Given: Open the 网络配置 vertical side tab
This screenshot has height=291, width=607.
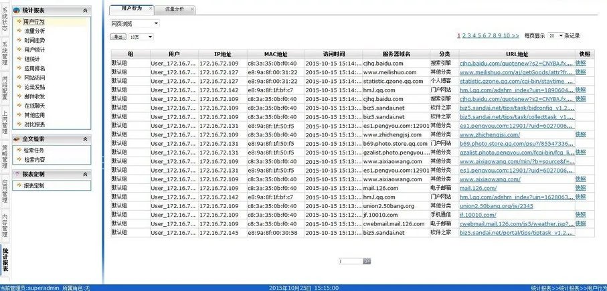Looking at the screenshot, I should pyautogui.click(x=5, y=88).
